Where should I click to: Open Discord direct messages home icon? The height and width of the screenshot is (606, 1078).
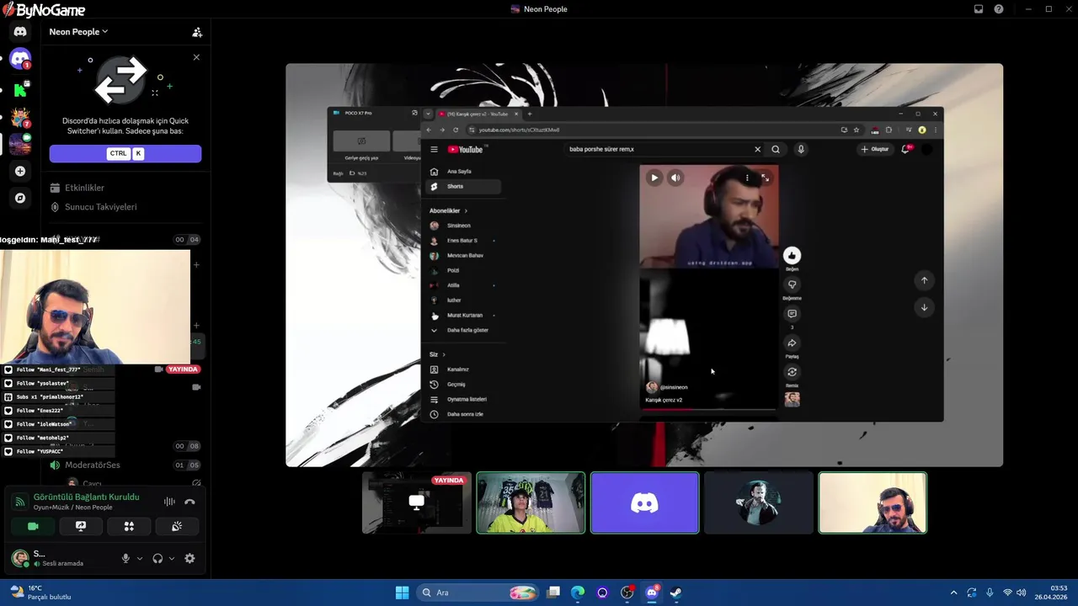click(20, 32)
